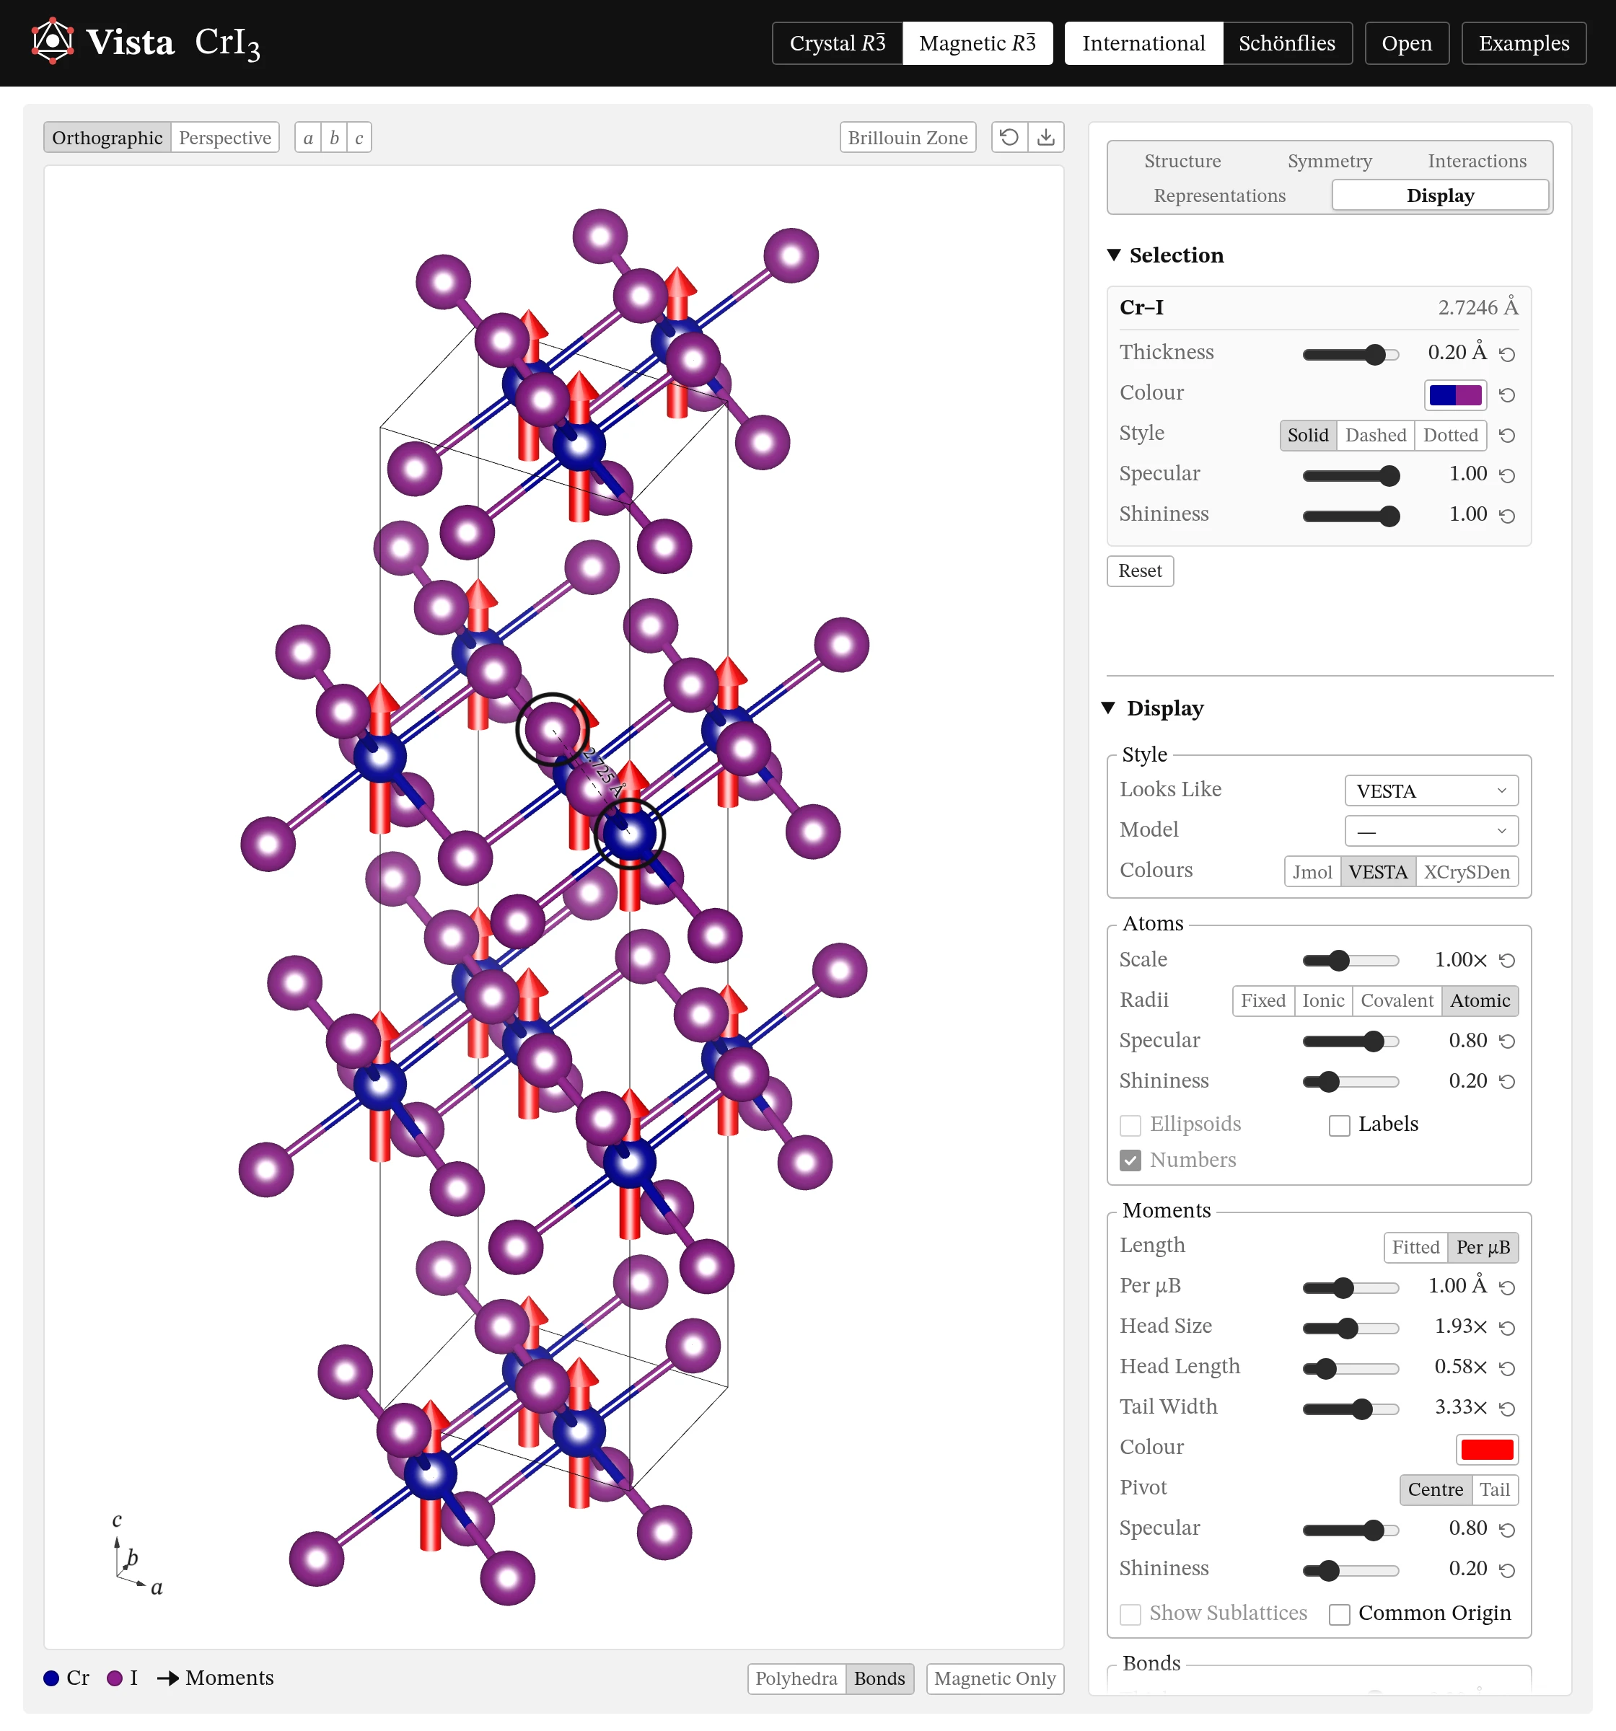Reset the bond Thickness value
Screen dimensions: 1616x1731
coord(1507,354)
